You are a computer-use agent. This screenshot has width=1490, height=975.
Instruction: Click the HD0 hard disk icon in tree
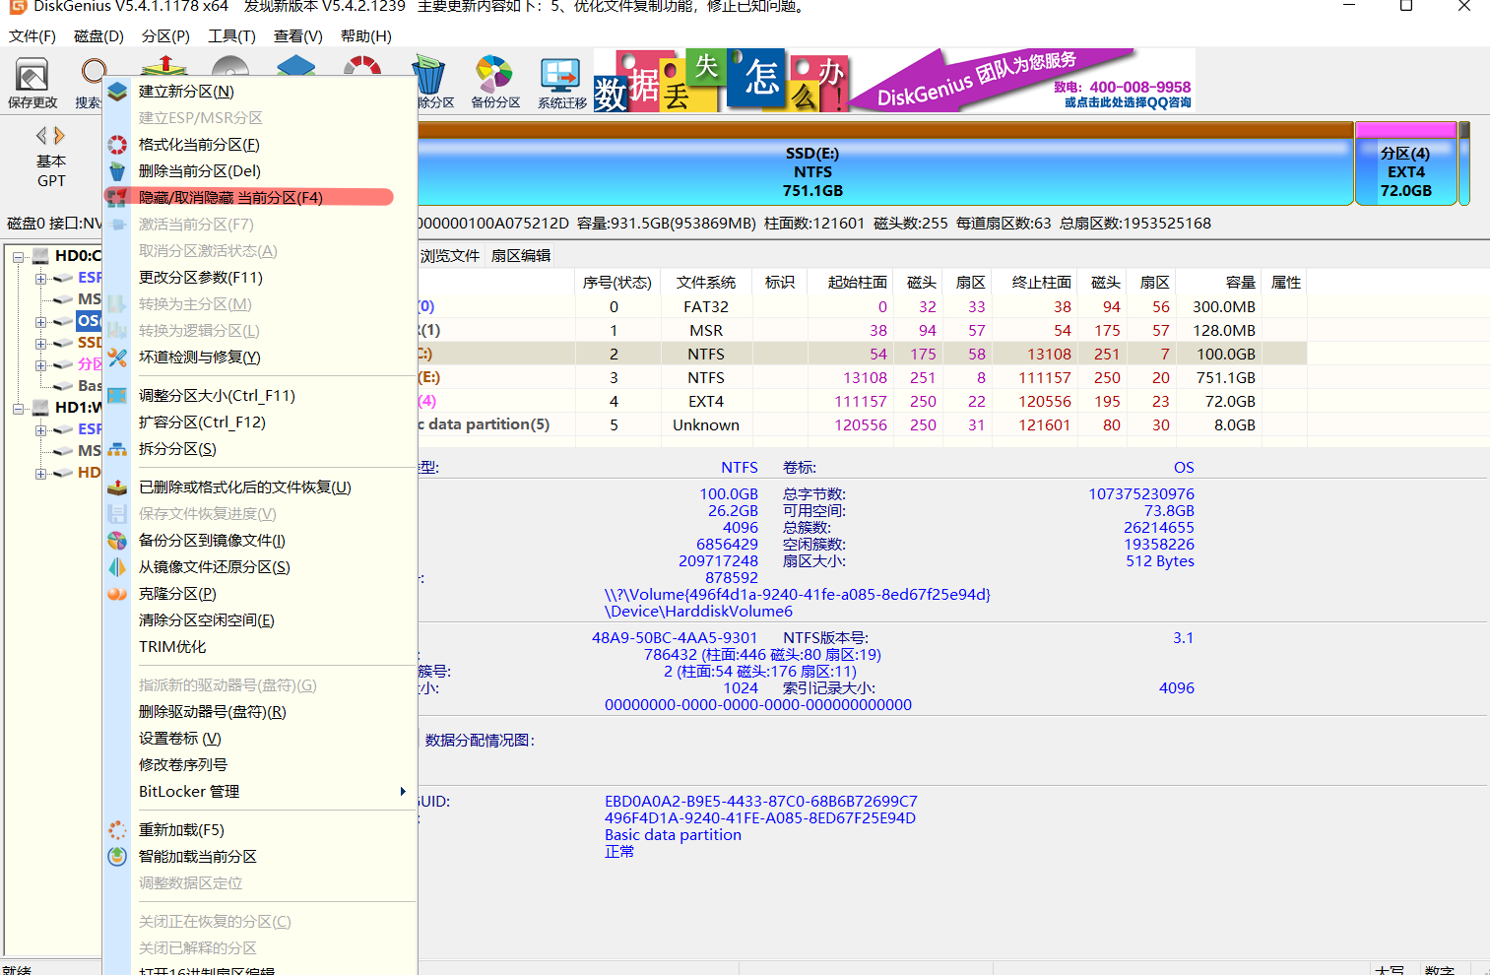point(40,255)
